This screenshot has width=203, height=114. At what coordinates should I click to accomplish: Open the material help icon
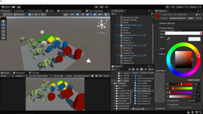[197, 15]
